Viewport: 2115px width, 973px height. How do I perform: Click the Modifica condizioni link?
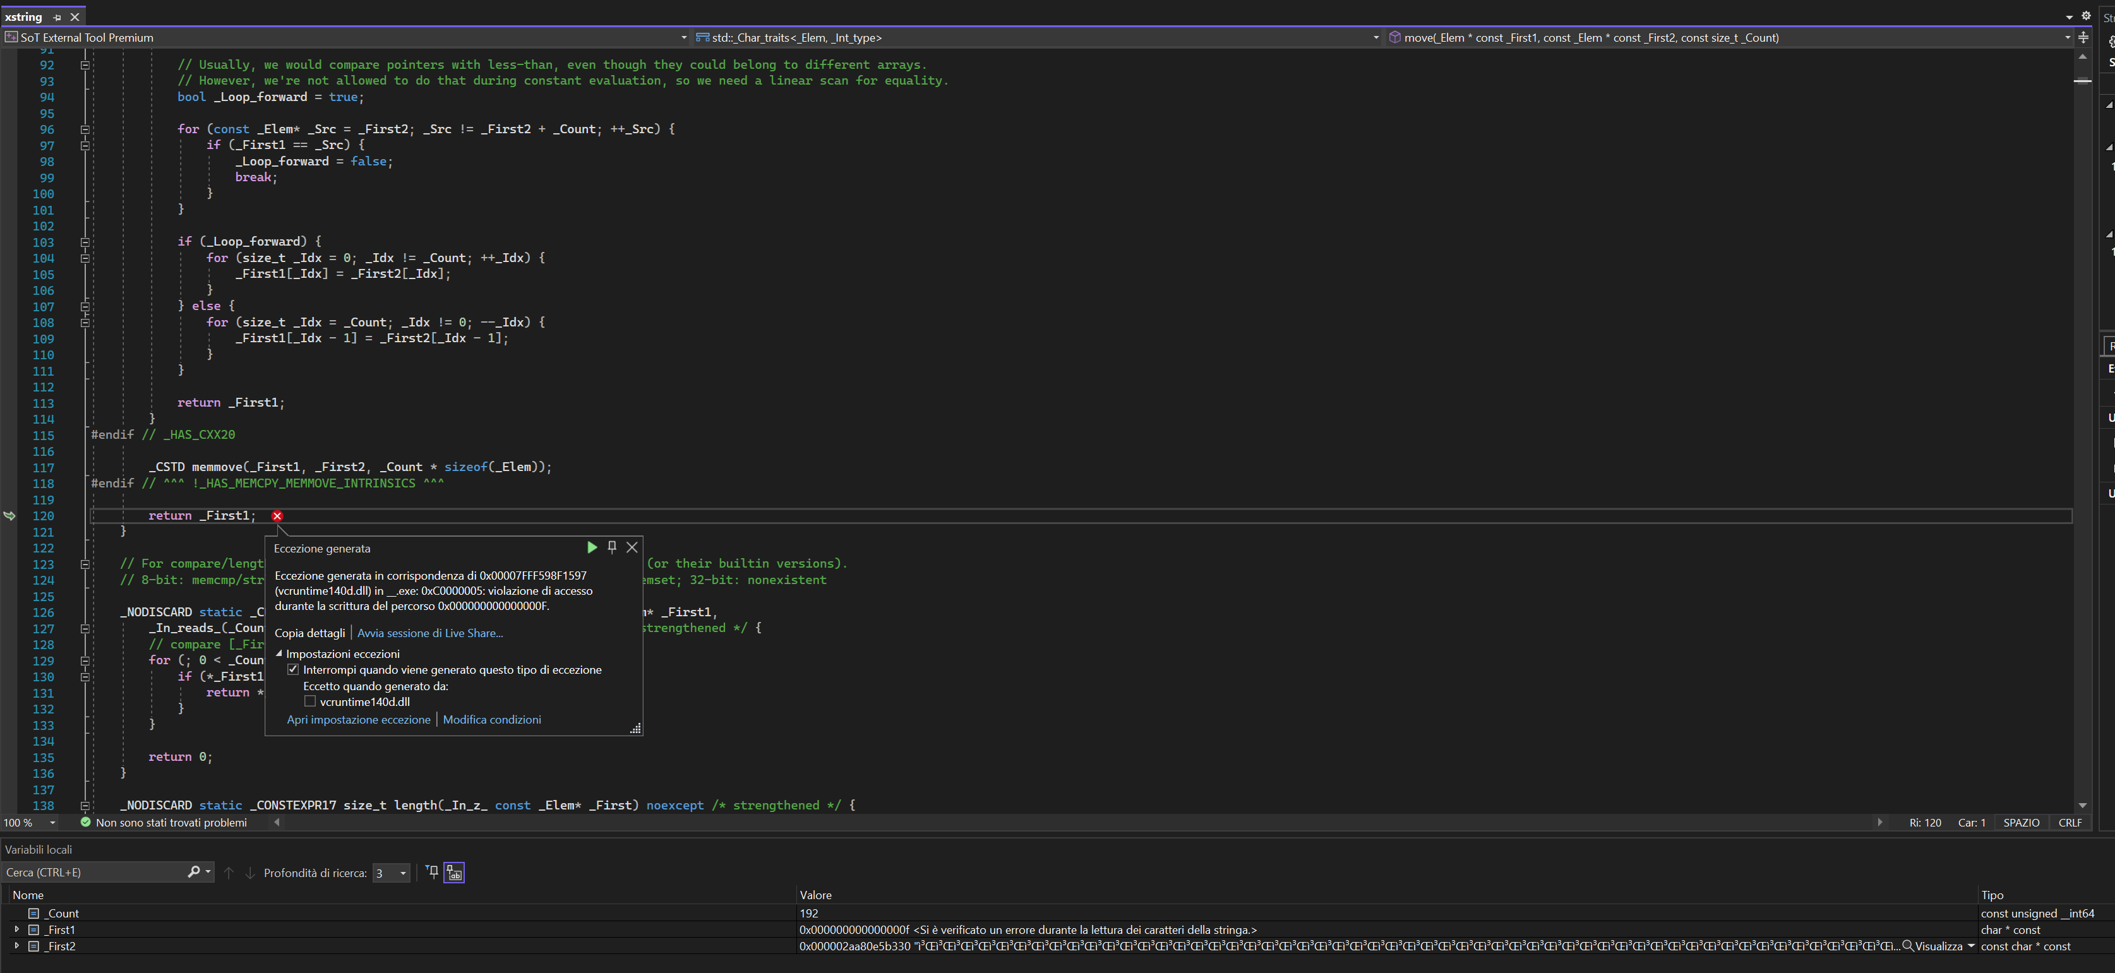(x=492, y=719)
